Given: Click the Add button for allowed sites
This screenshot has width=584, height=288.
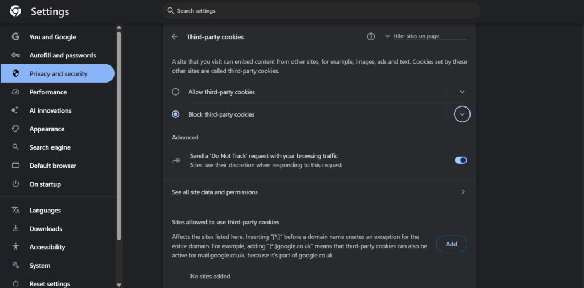Looking at the screenshot, I should pyautogui.click(x=452, y=244).
